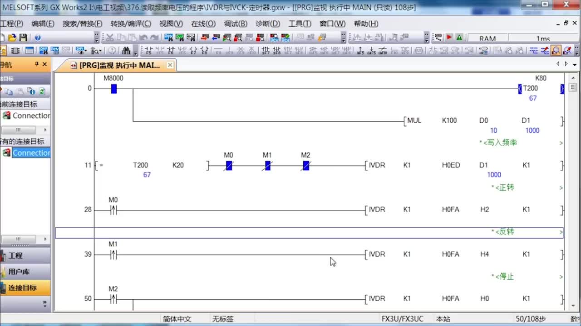Image resolution: width=581 pixels, height=326 pixels.
Task: Click the blue arrow read-from-PLC icon
Action: [216, 38]
